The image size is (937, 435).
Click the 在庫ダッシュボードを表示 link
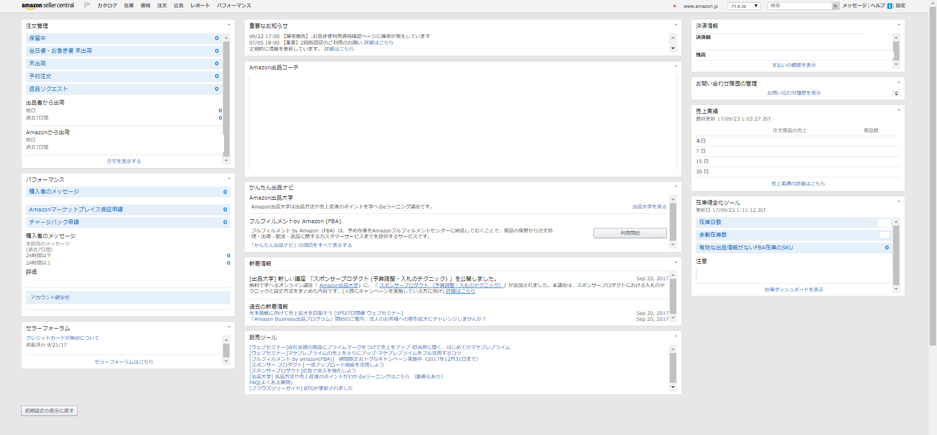click(x=794, y=290)
